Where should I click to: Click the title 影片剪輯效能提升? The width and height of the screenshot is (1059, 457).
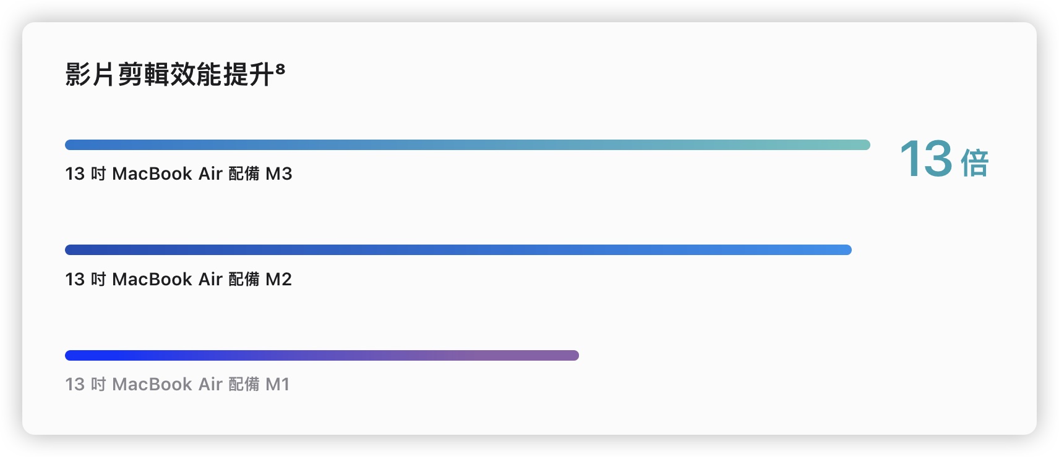[x=170, y=75]
